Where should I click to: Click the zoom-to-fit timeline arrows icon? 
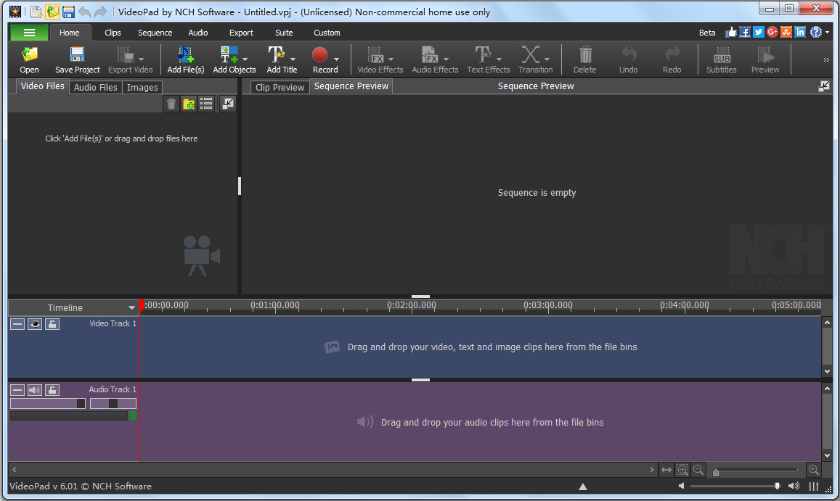coord(666,470)
